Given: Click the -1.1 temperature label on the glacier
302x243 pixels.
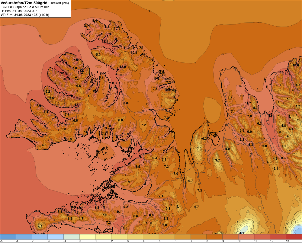Looking at the screenshot, I should (241, 233).
